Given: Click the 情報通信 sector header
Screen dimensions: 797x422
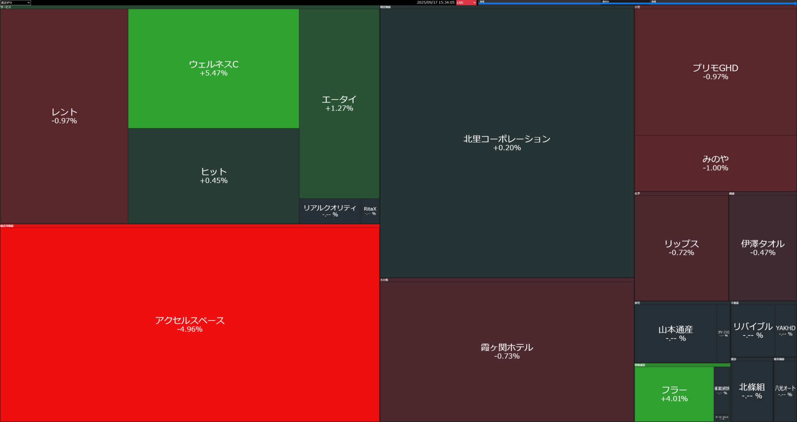Looking at the screenshot, I should (682, 365).
